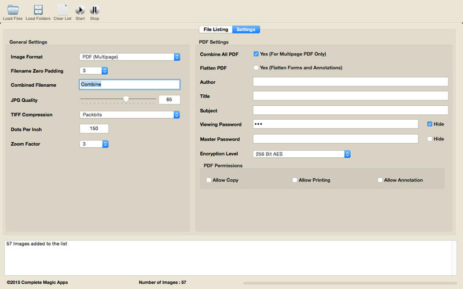Enable the Allow Copy permission
Viewport: 463px width, 289px height.
209,180
